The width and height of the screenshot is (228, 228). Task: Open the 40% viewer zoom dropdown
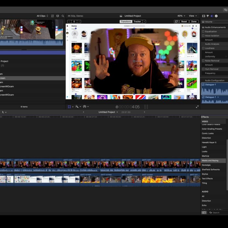[181, 16]
